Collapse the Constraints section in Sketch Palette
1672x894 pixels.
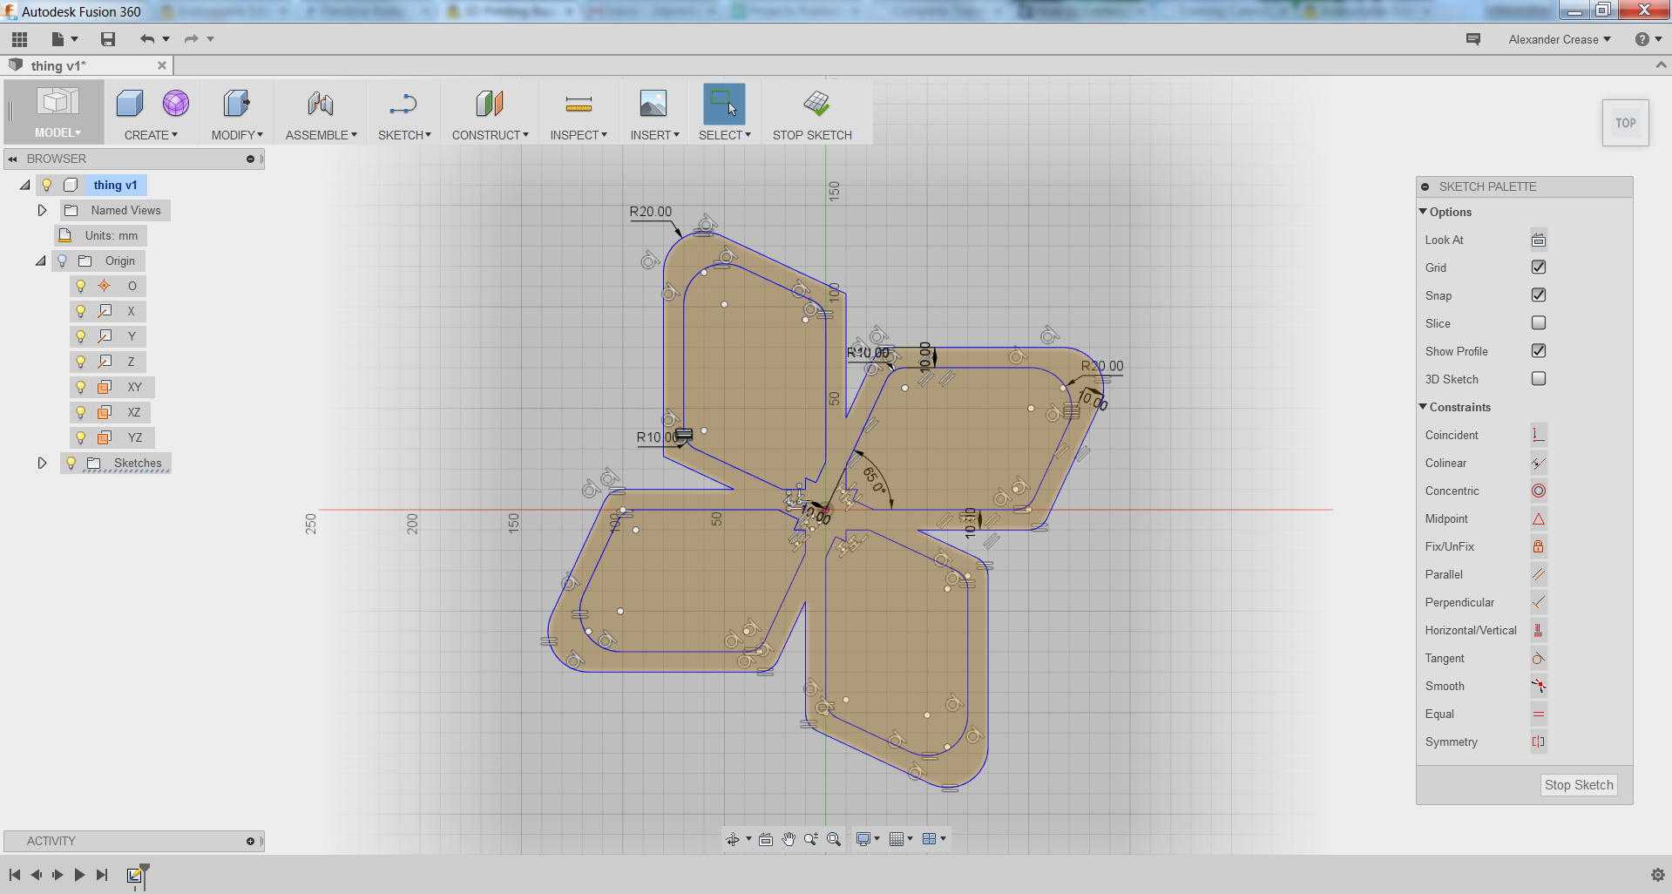tap(1422, 407)
